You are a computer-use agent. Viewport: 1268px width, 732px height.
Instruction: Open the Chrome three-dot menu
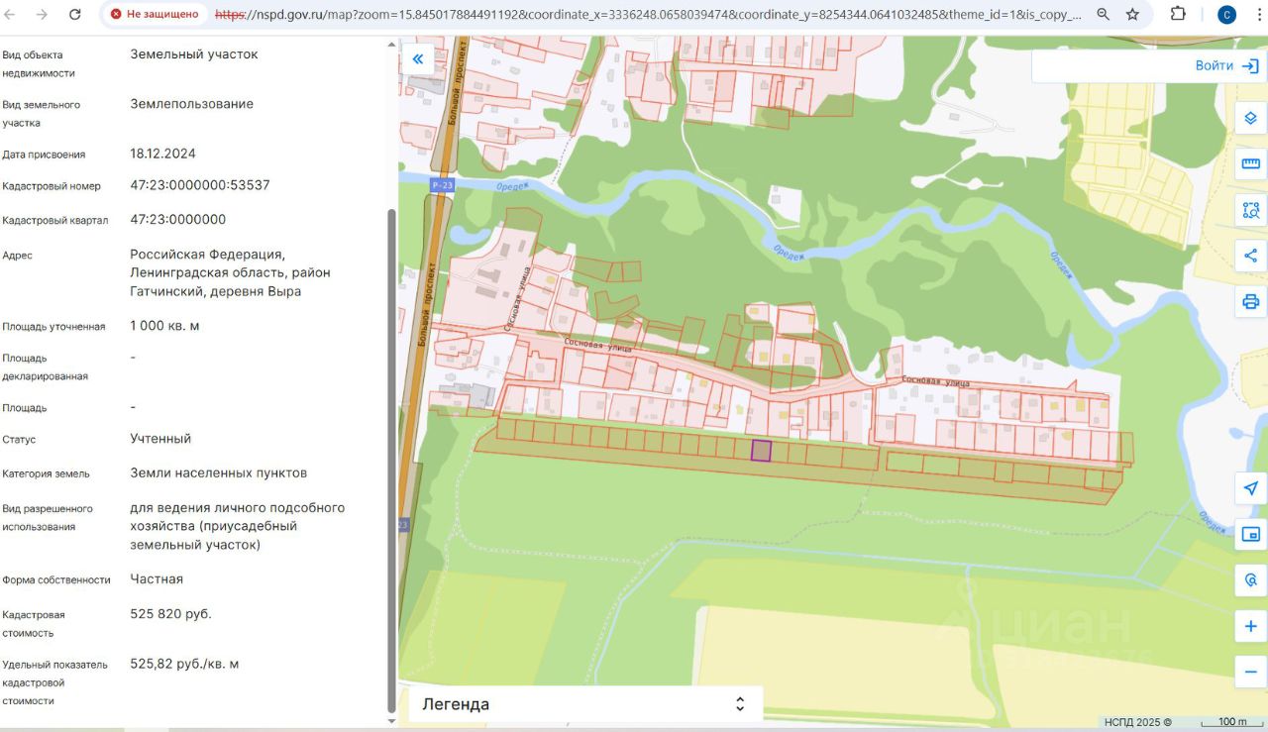(1258, 15)
